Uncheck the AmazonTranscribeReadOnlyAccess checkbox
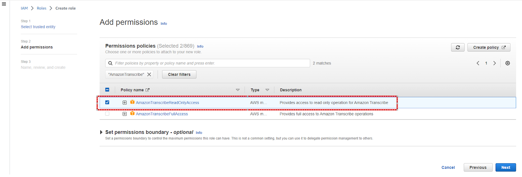The image size is (522, 177). [107, 103]
